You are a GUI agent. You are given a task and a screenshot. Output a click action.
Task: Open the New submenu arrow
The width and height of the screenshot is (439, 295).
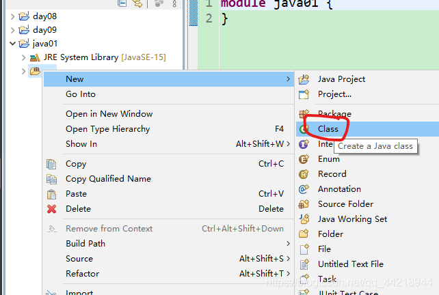(288, 79)
